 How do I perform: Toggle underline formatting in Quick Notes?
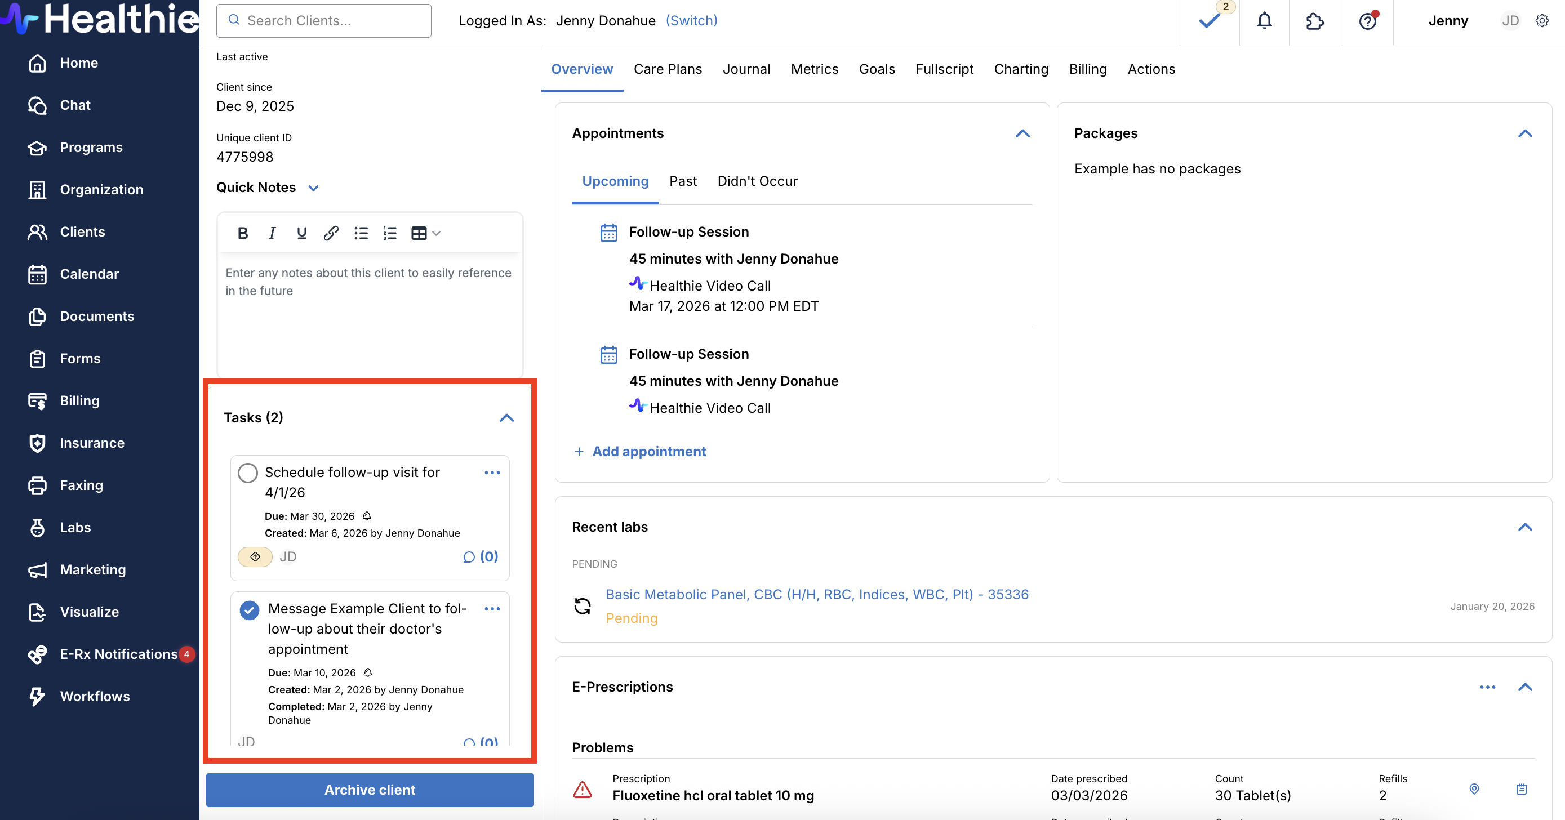[x=301, y=233]
